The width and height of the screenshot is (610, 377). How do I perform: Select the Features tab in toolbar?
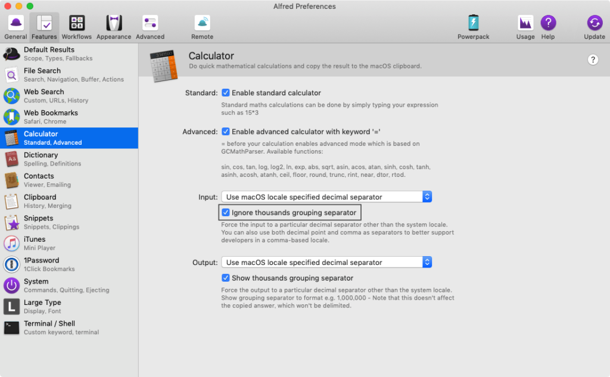[45, 27]
